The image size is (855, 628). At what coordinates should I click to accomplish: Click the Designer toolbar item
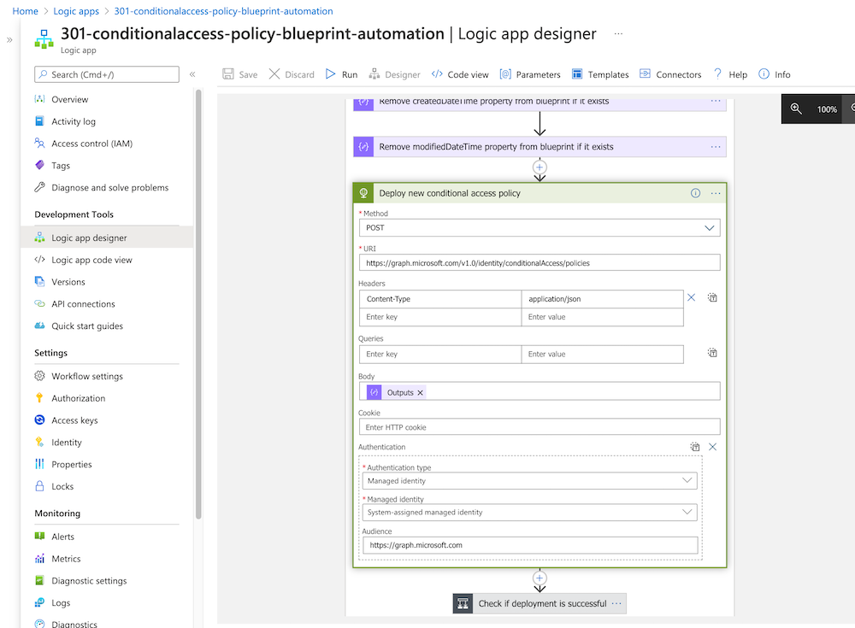coord(394,74)
